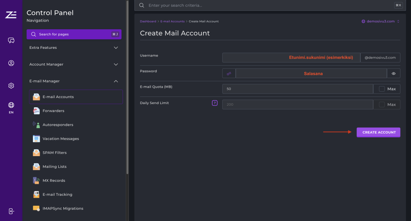
Task: Select Autoresponders from navigation menu
Action: 58,125
